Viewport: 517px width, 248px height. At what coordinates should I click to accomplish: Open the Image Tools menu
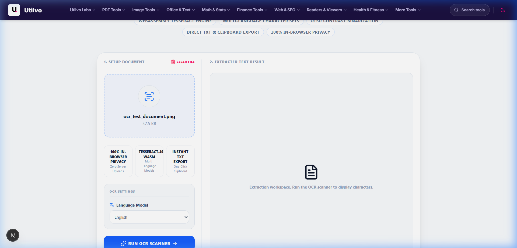click(x=146, y=10)
